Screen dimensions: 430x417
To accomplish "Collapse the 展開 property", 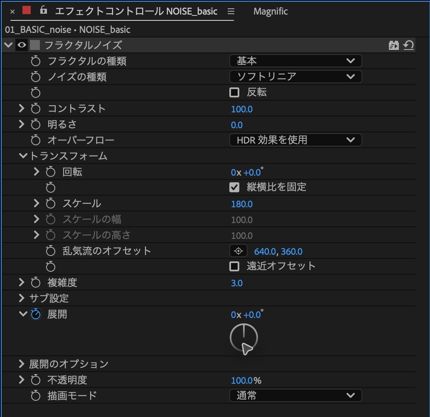I will (x=23, y=314).
